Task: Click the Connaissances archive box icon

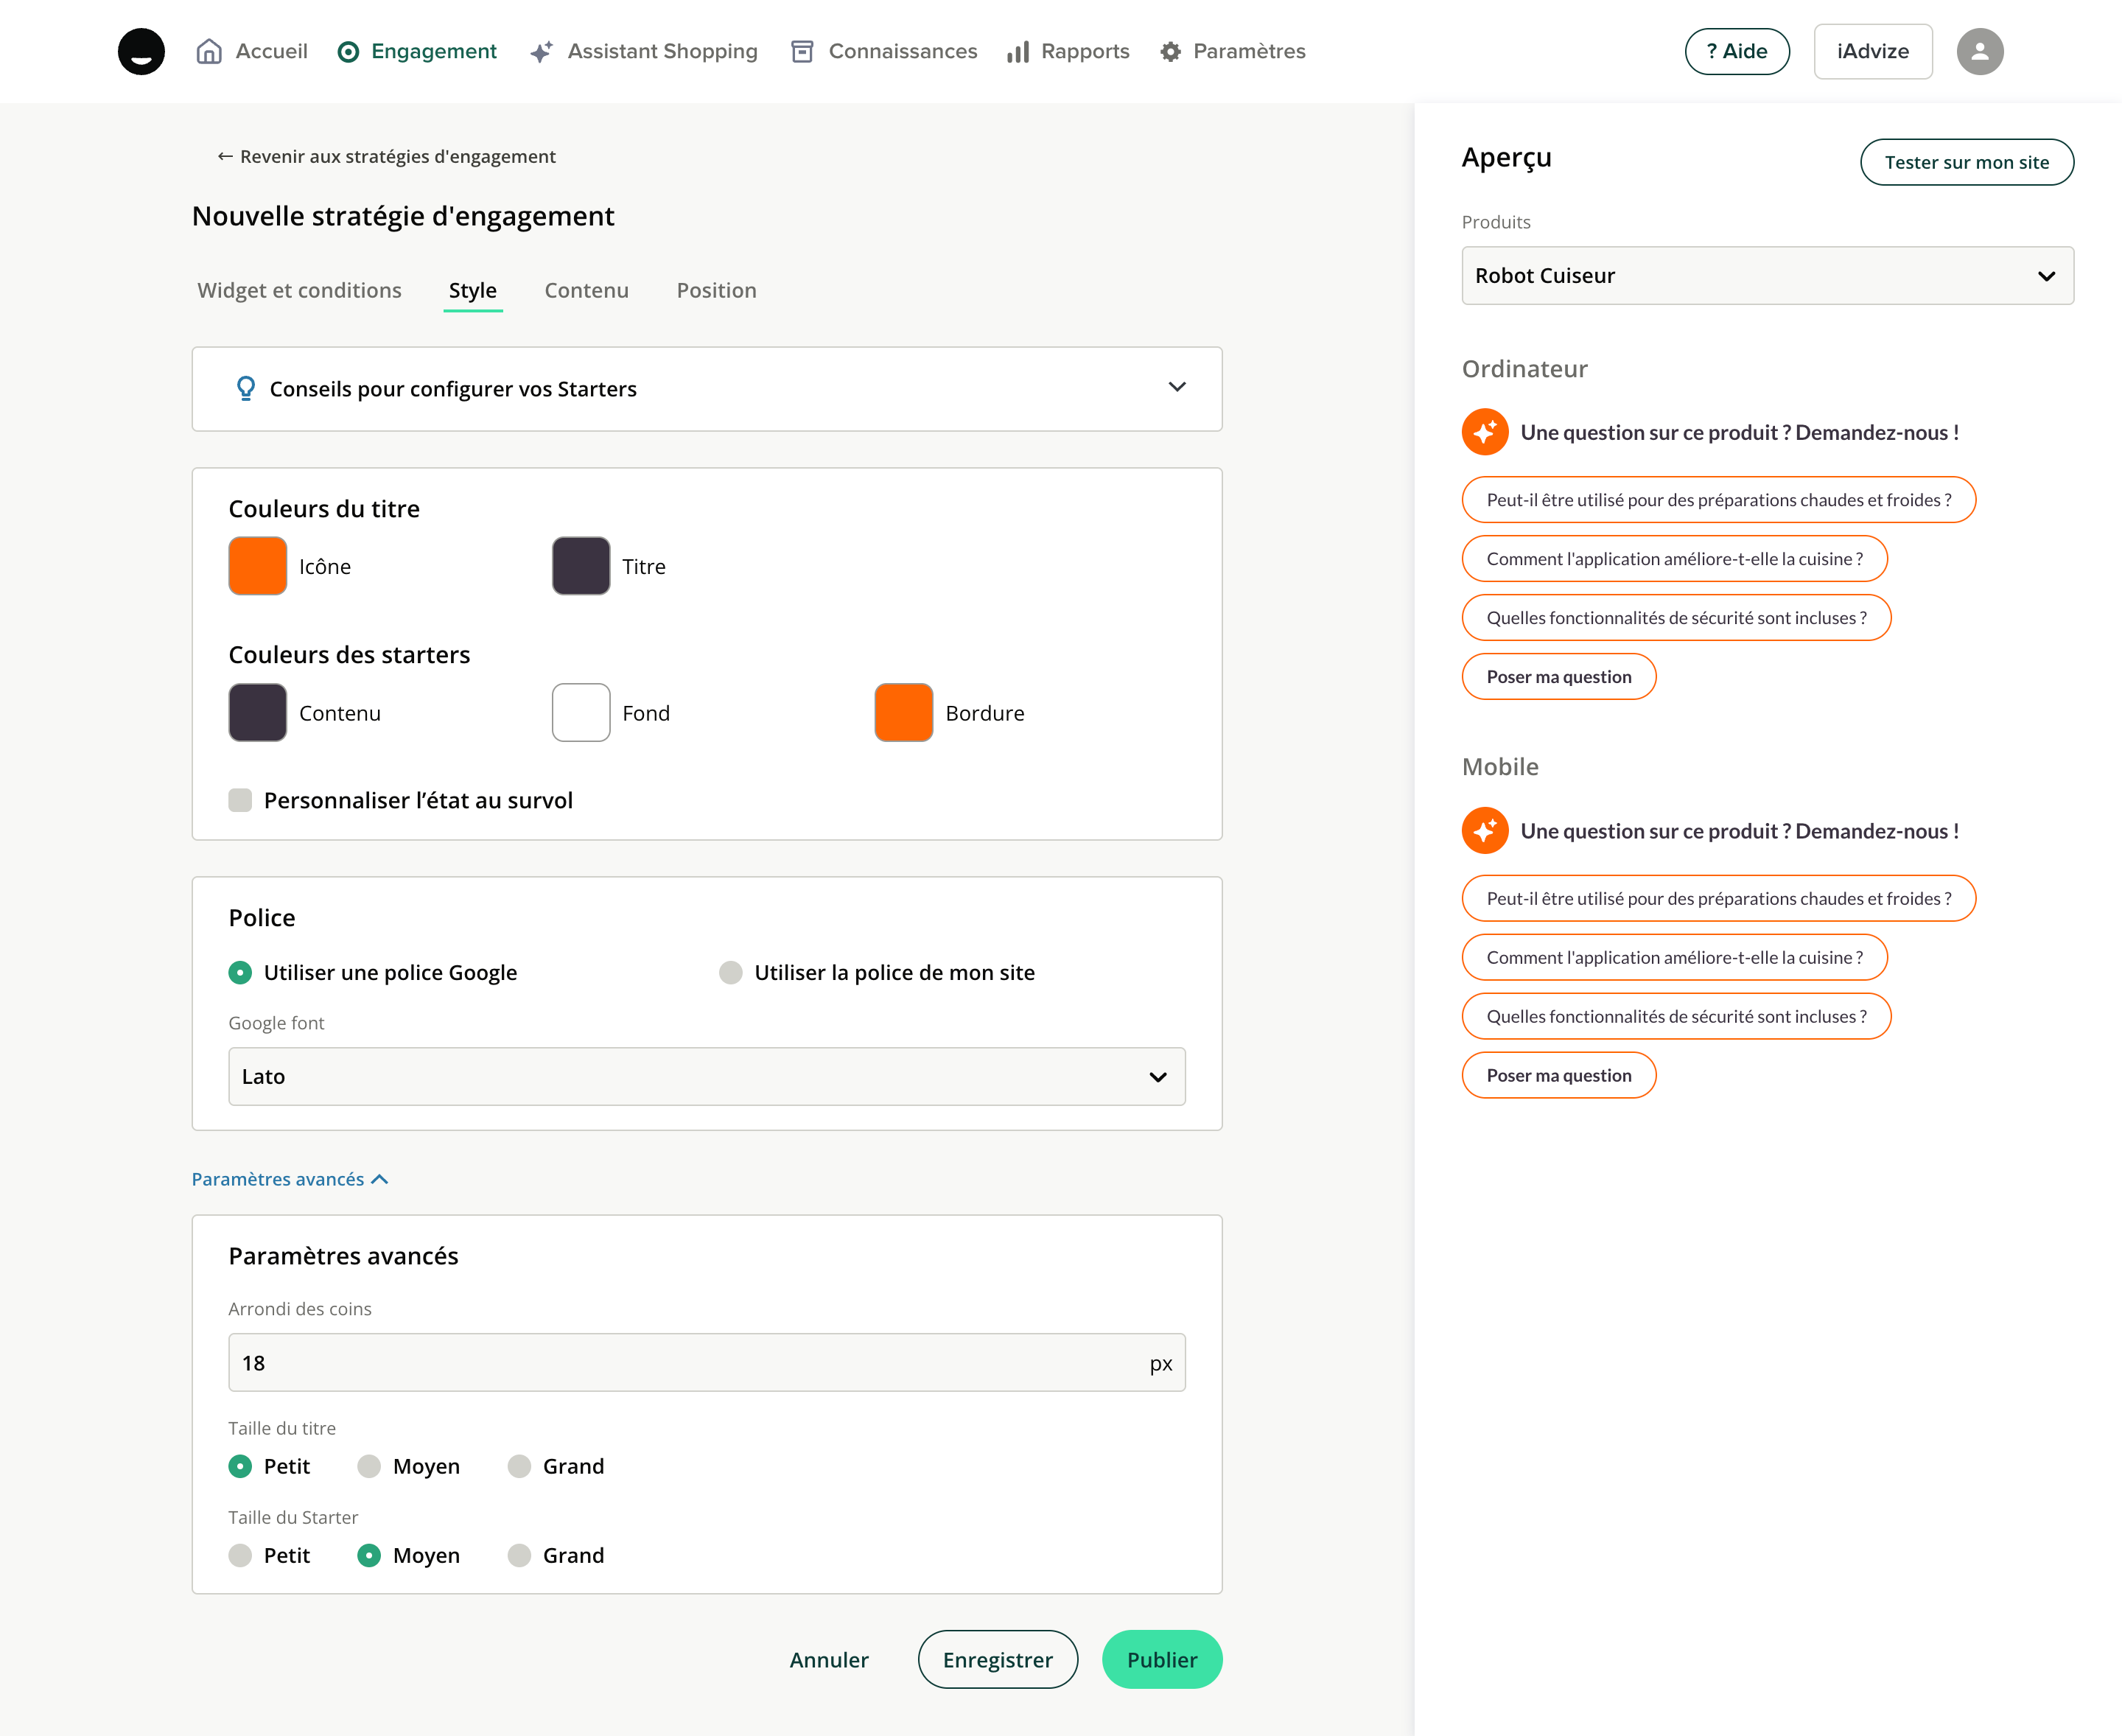Action: coord(802,52)
